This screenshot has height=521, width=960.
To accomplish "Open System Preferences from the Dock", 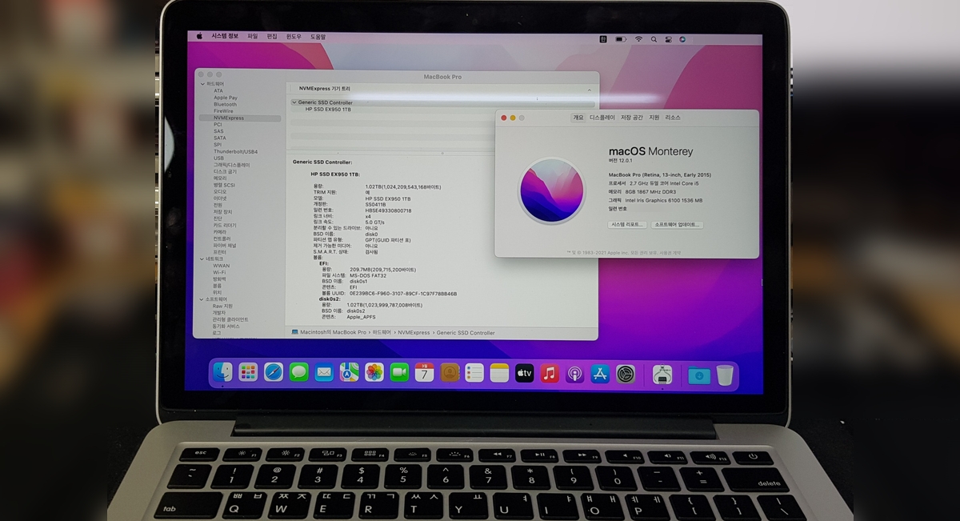I will click(626, 373).
